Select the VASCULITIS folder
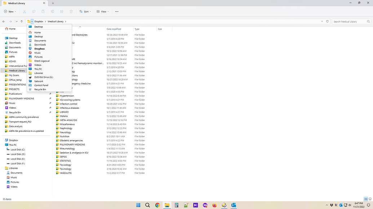Image resolution: width=373 pixels, height=209 pixels. (66, 173)
